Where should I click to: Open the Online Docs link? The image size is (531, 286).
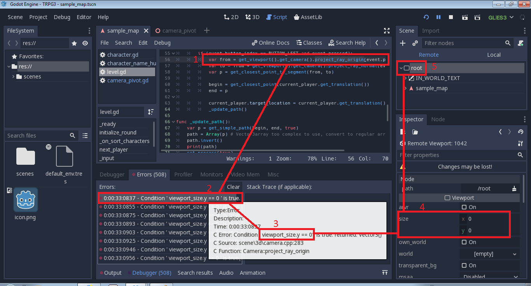pos(270,42)
